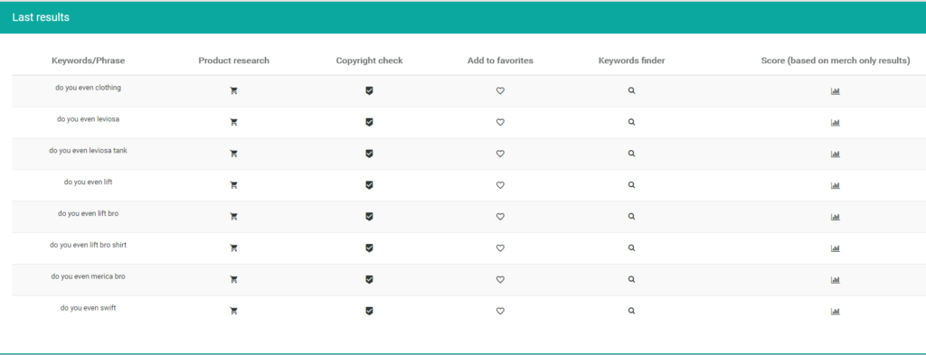Open score chart for 'do you even swift'
Viewport: 926px width, 355px height.
pyautogui.click(x=835, y=311)
